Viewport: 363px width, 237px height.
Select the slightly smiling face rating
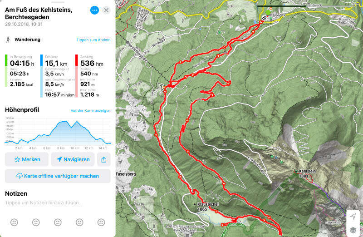(79, 222)
